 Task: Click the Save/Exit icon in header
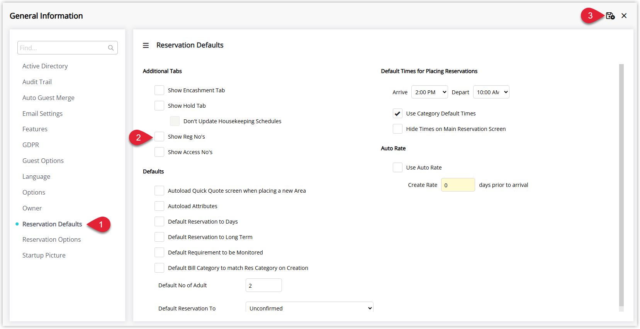(x=610, y=16)
